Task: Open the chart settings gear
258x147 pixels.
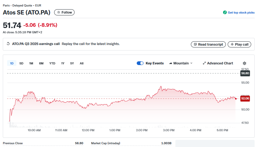Action: 244,63
